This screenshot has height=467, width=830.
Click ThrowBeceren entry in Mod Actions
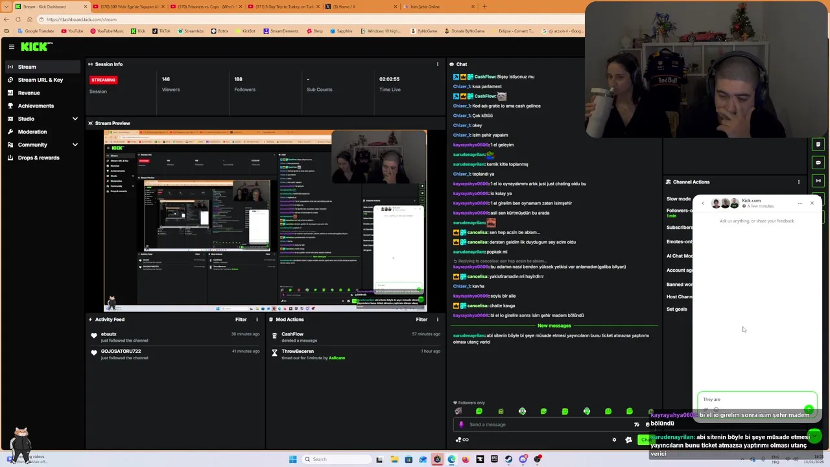coord(298,351)
